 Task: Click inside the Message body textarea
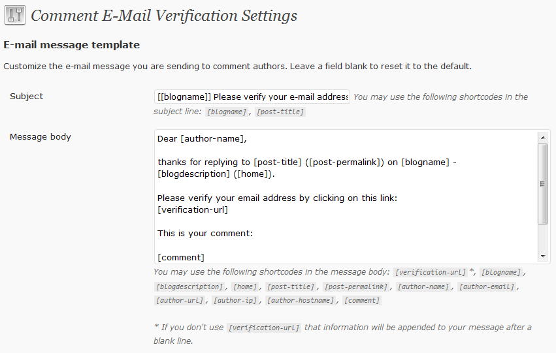tap(346, 197)
